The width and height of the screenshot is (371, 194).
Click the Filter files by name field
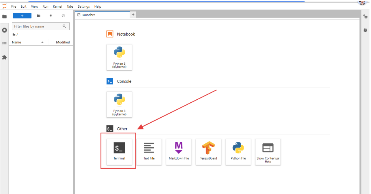[37, 26]
